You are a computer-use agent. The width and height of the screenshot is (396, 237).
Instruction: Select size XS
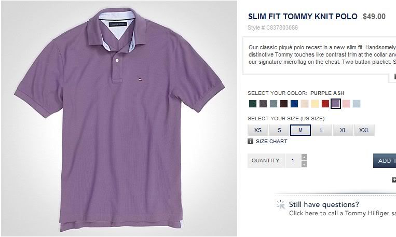(x=258, y=130)
